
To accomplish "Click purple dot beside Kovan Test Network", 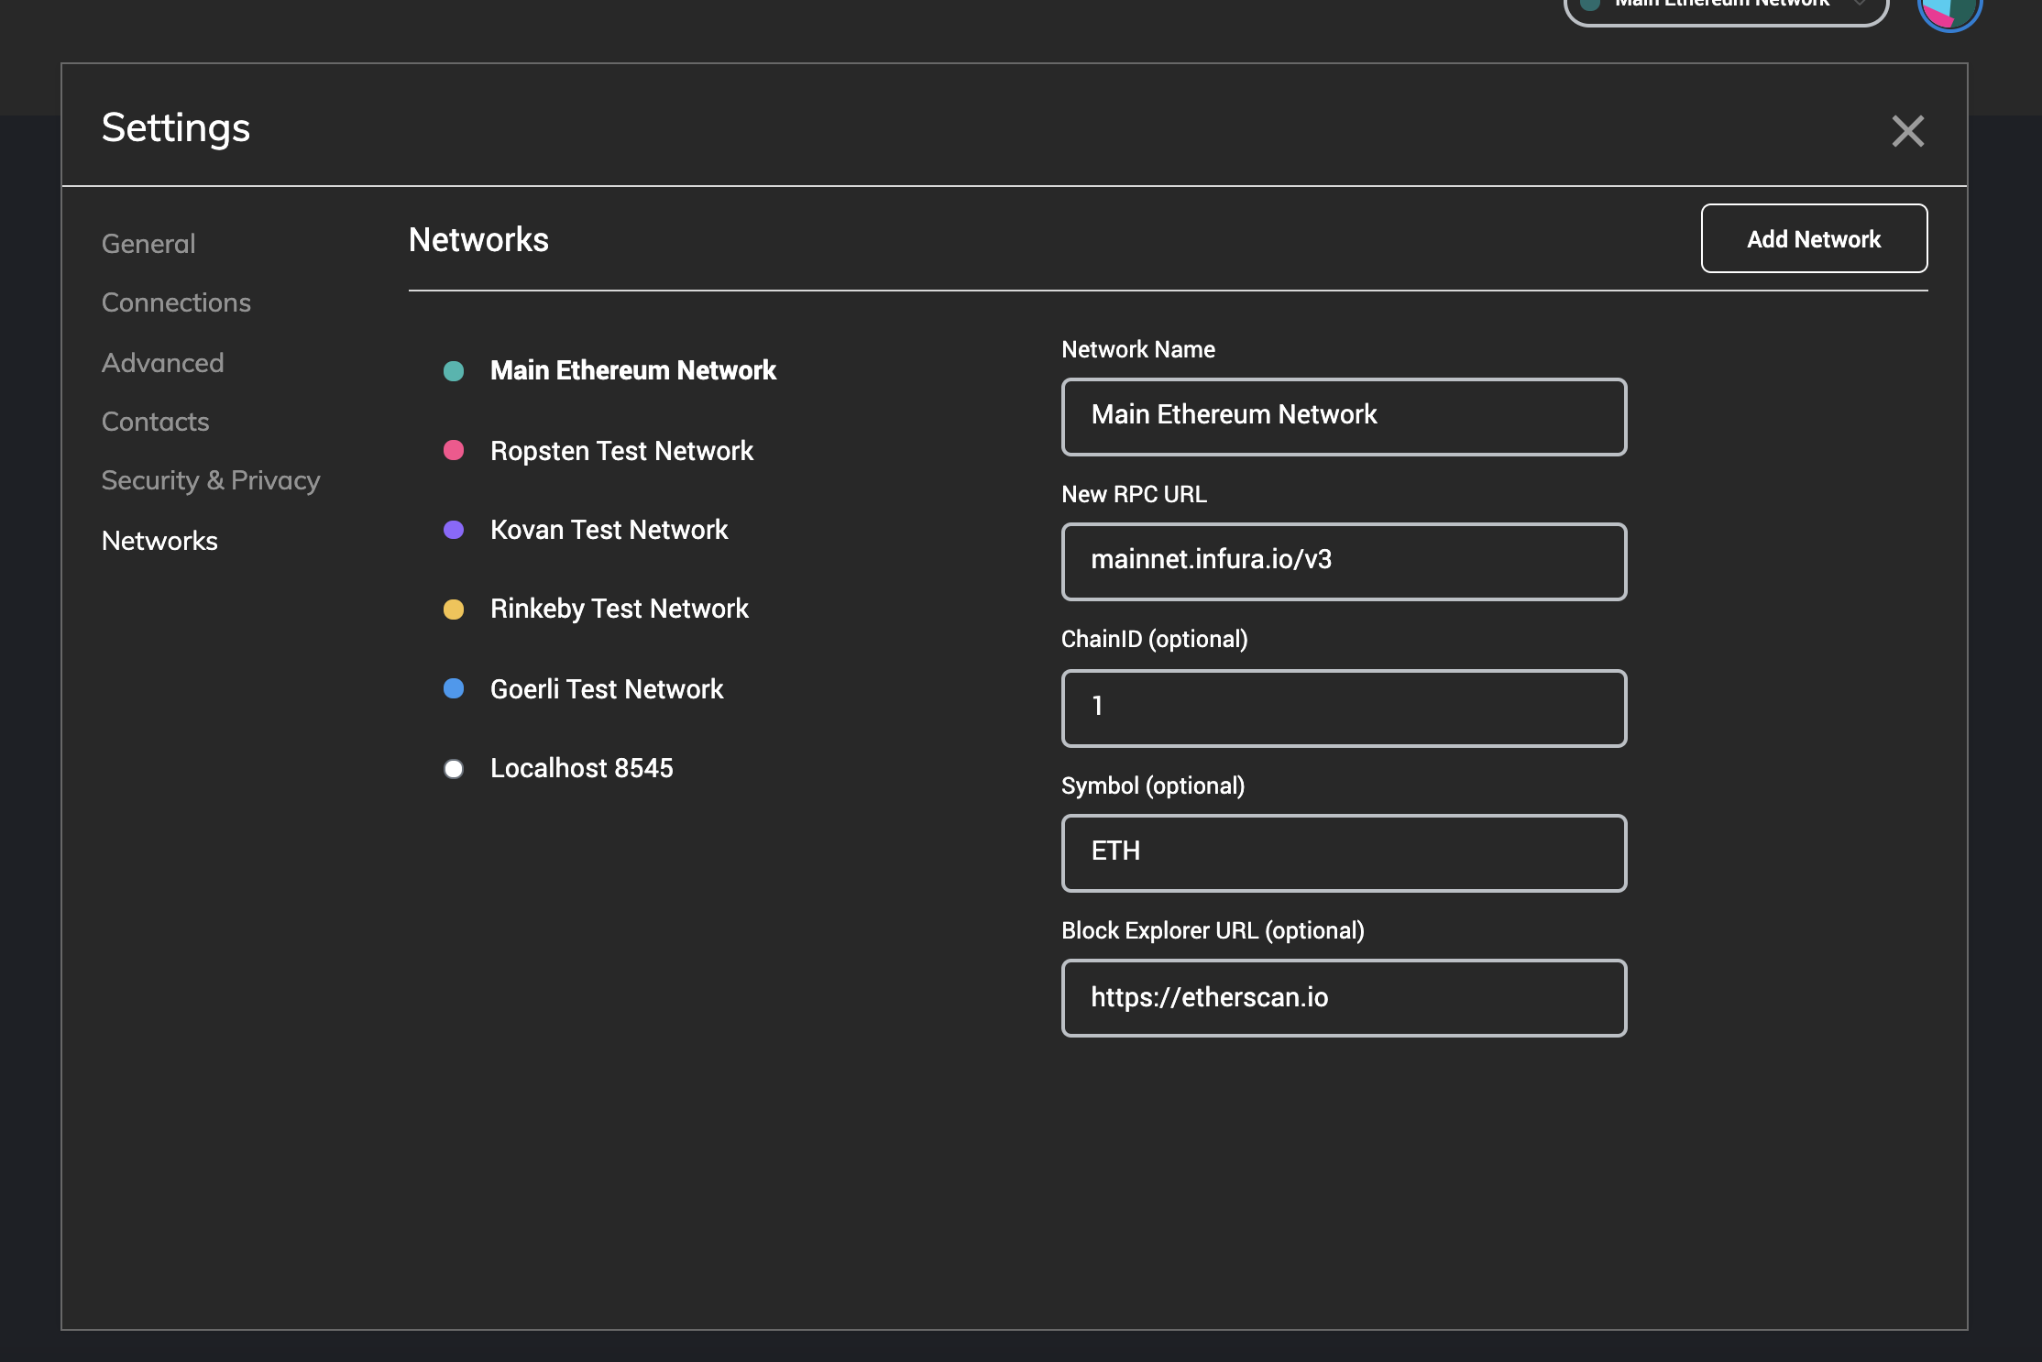I will coord(454,530).
